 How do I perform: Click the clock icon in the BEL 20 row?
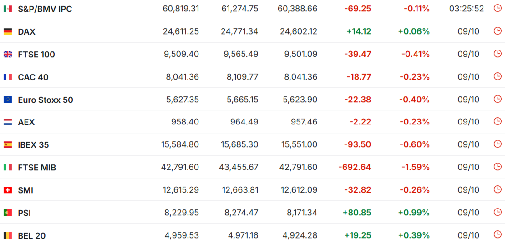click(x=497, y=234)
